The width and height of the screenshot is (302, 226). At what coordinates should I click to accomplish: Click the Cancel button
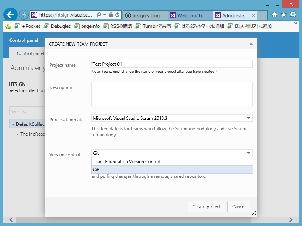[239, 206]
